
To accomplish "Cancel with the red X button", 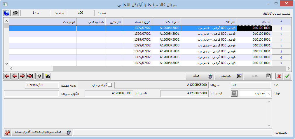I will (279, 76).
